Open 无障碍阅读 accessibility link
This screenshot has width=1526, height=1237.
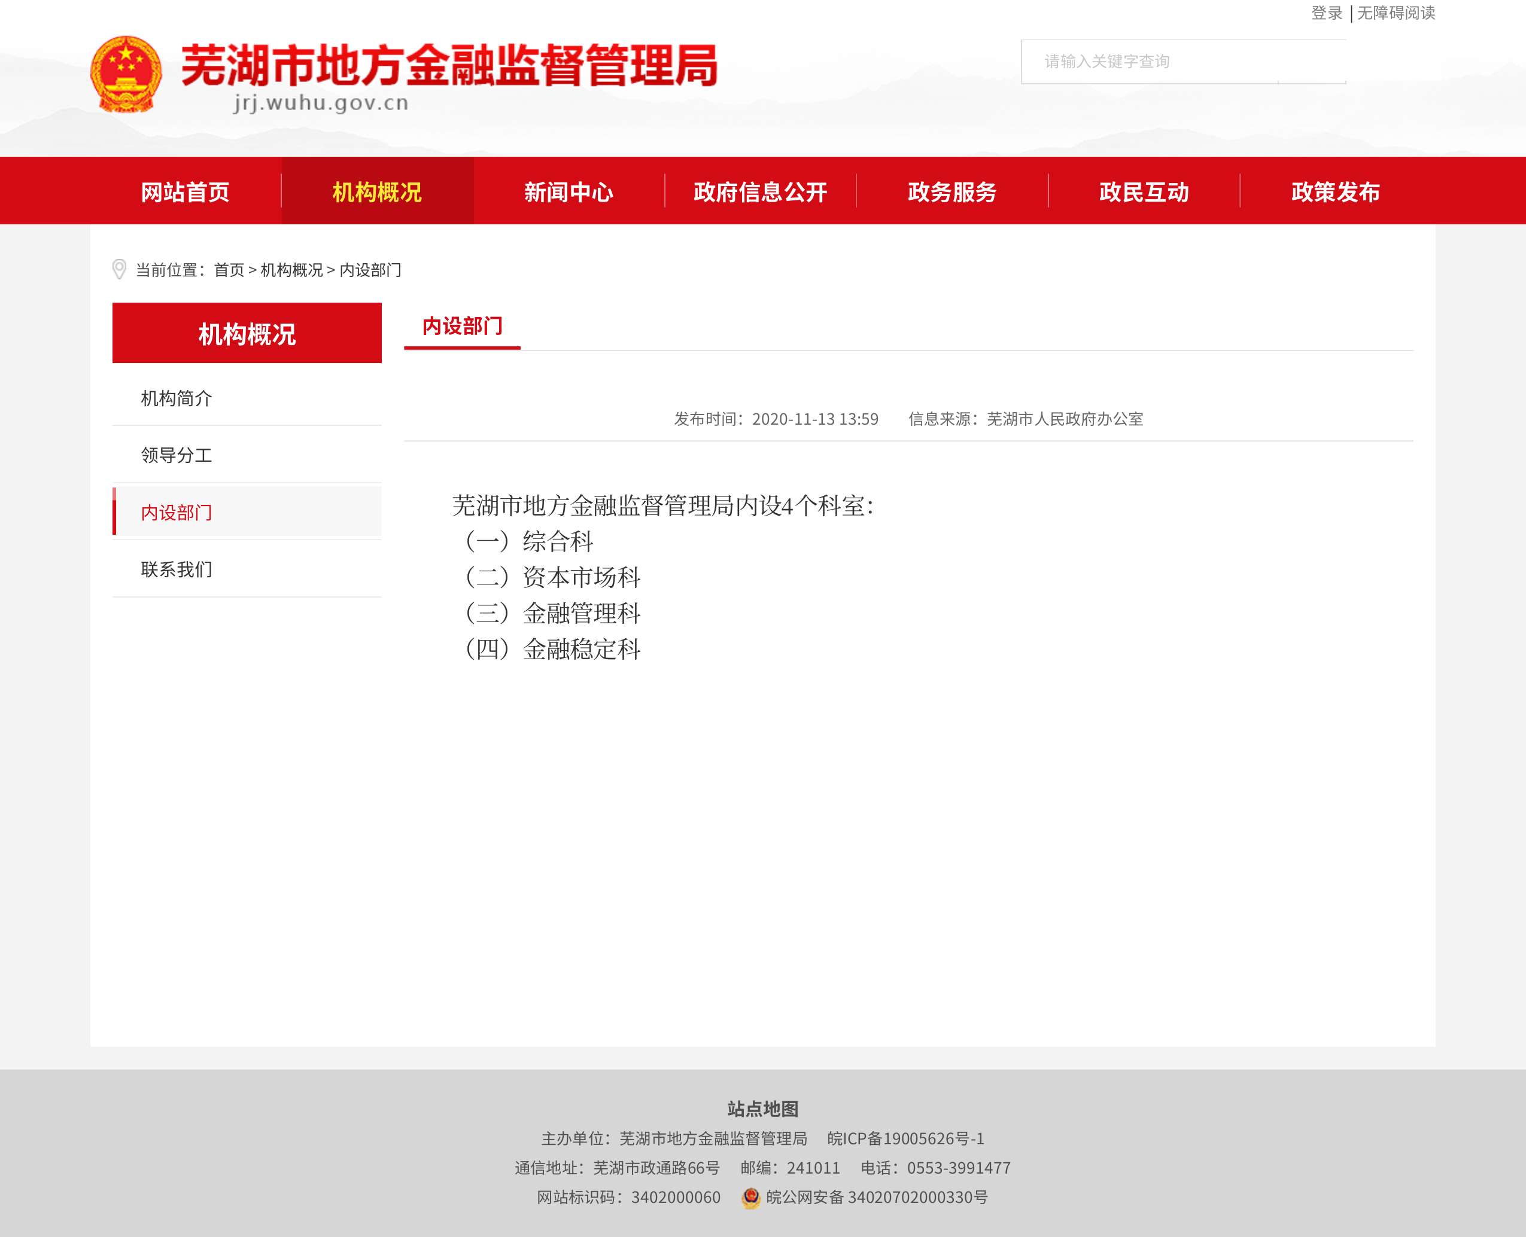point(1396,13)
